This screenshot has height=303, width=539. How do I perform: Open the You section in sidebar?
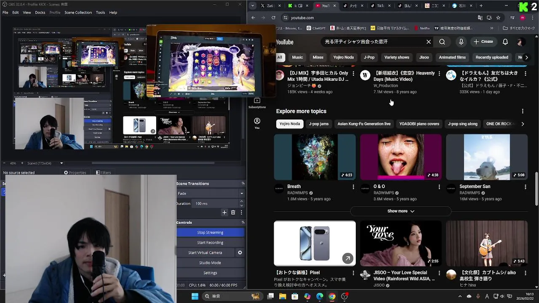tap(257, 123)
